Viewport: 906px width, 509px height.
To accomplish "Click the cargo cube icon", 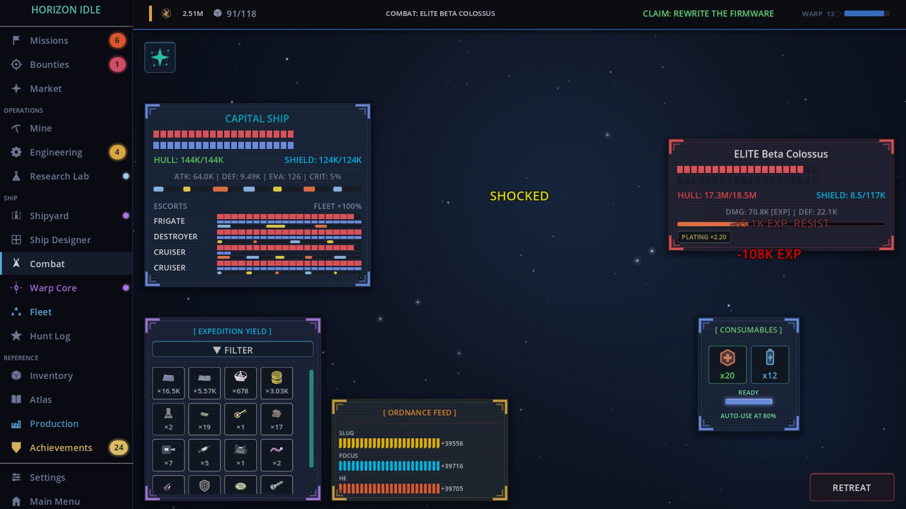I will [218, 13].
